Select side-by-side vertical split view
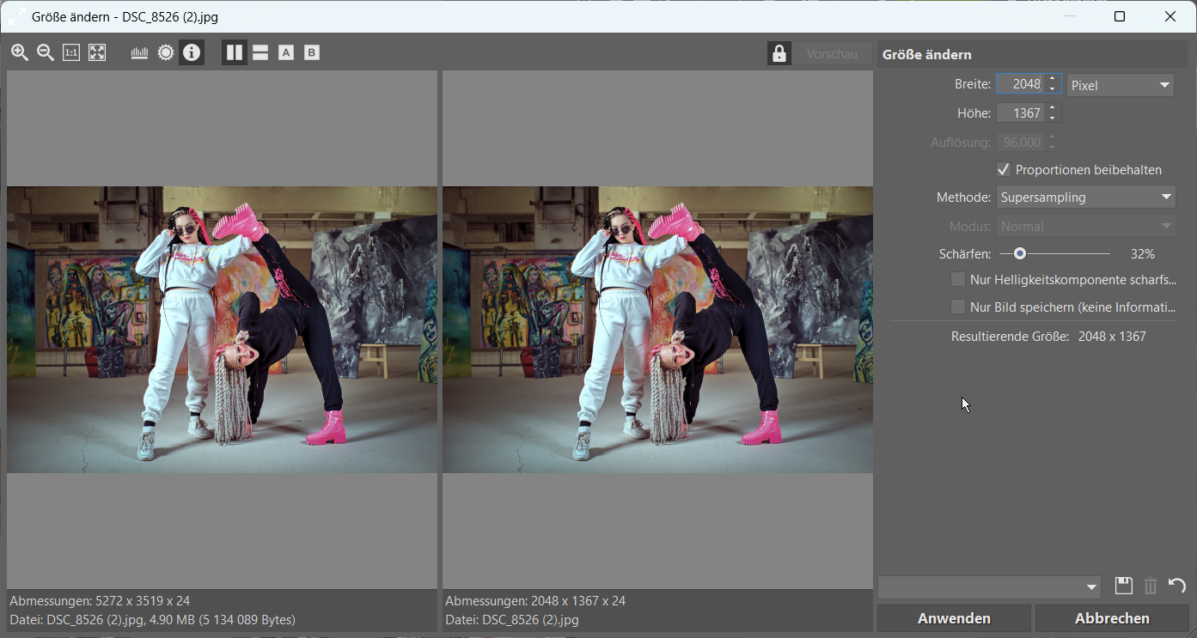 pyautogui.click(x=235, y=53)
